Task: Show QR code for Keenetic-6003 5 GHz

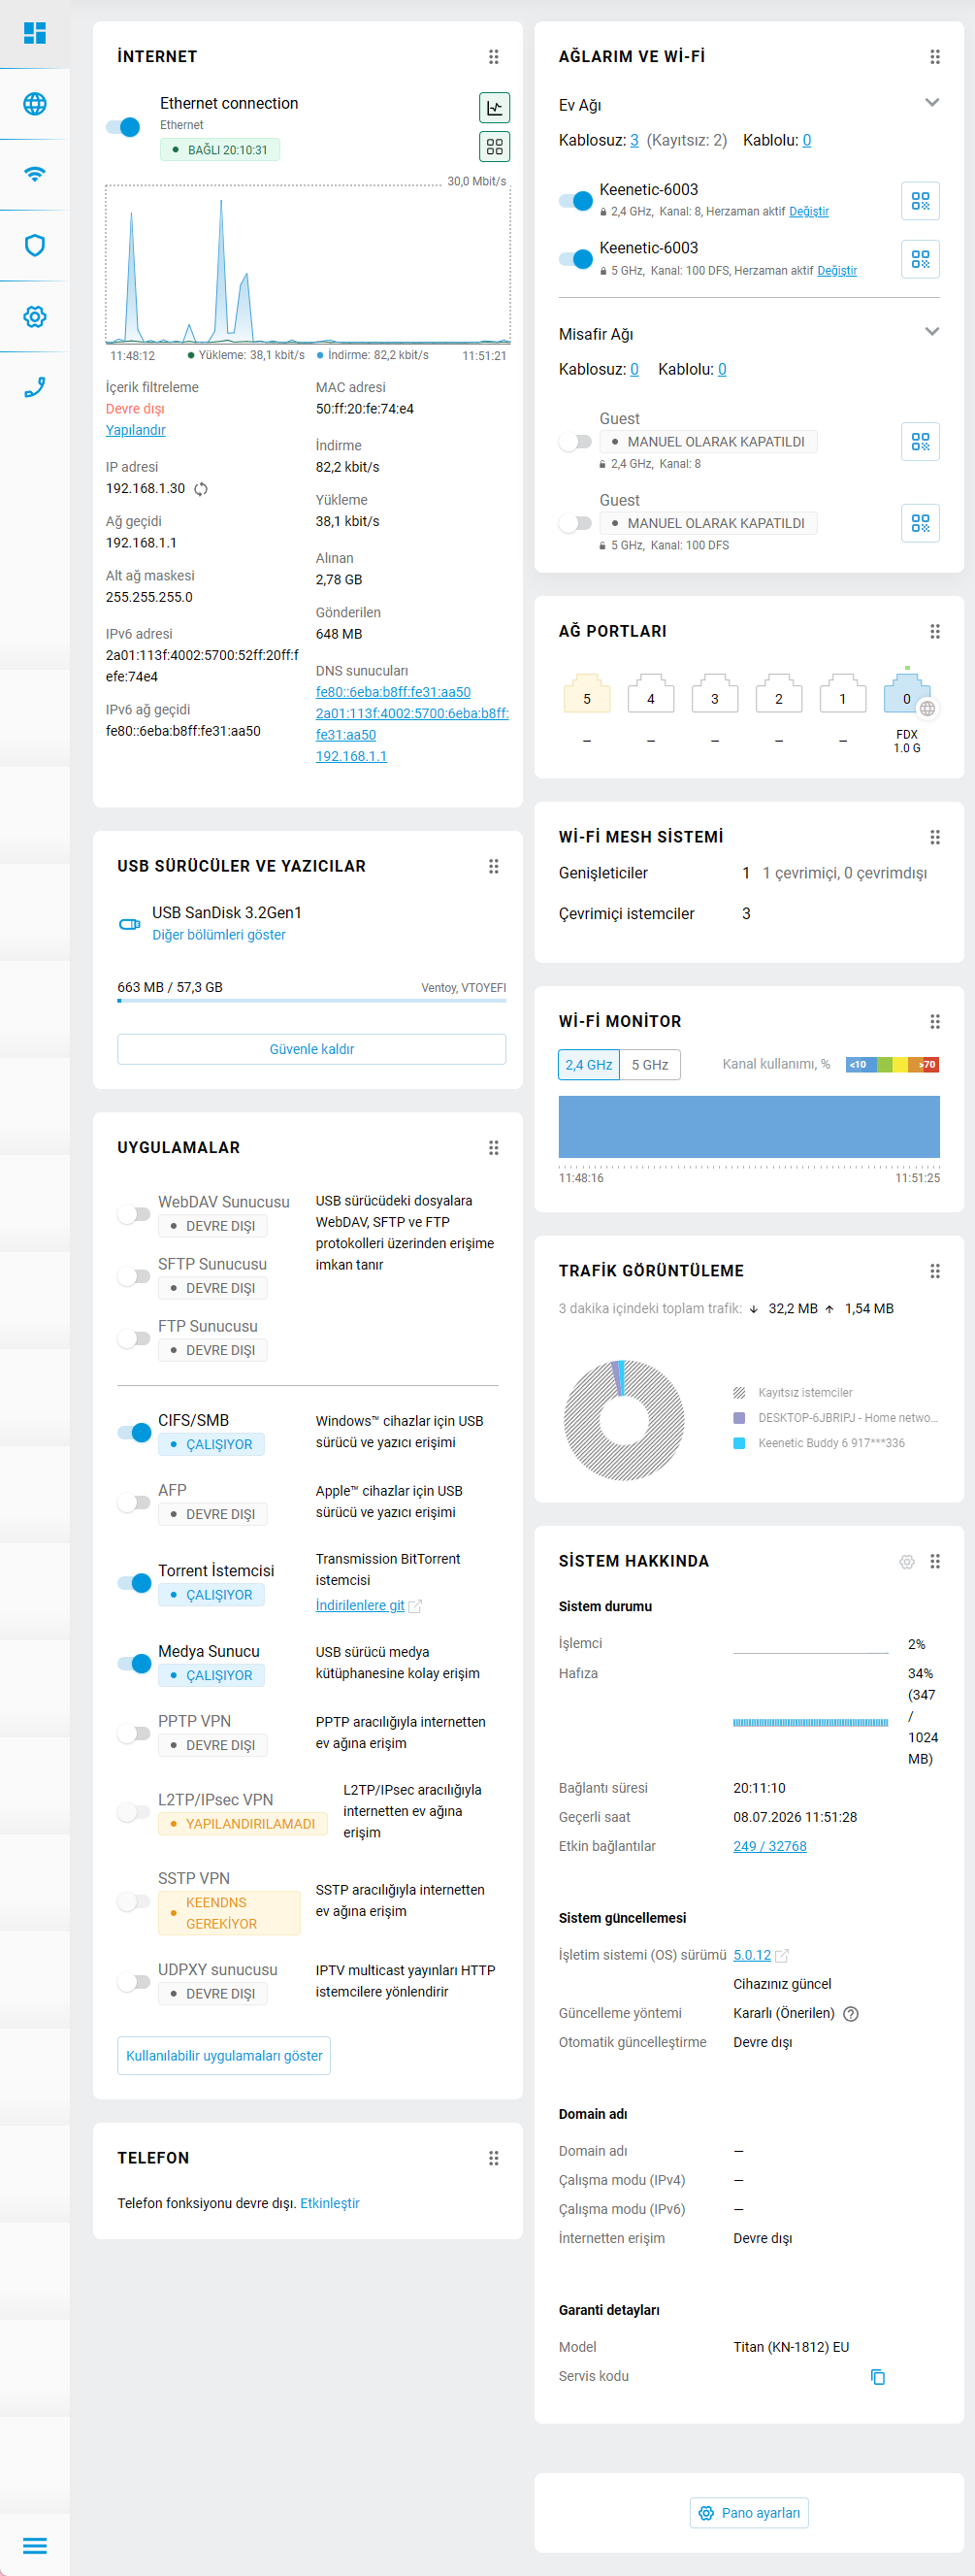Action: tap(920, 259)
